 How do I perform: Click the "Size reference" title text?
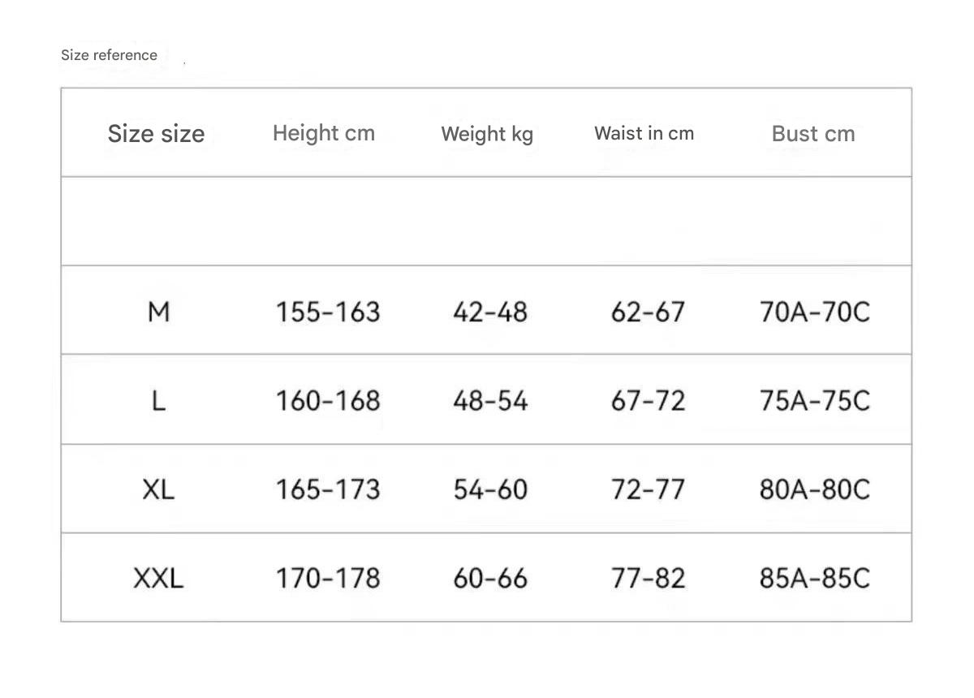tap(109, 55)
